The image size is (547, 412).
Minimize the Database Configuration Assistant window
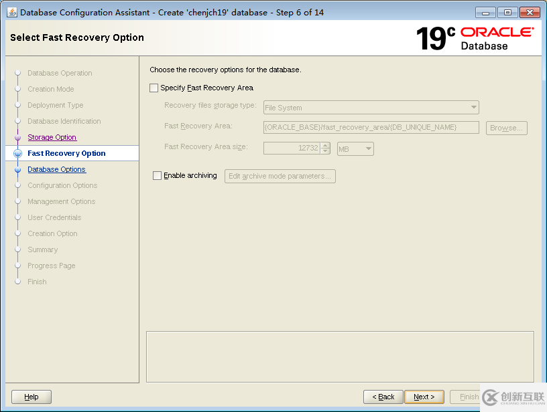(x=485, y=13)
